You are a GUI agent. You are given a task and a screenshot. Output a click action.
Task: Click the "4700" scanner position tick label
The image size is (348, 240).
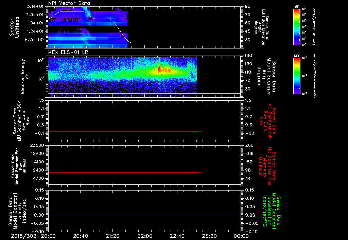pos(39,178)
